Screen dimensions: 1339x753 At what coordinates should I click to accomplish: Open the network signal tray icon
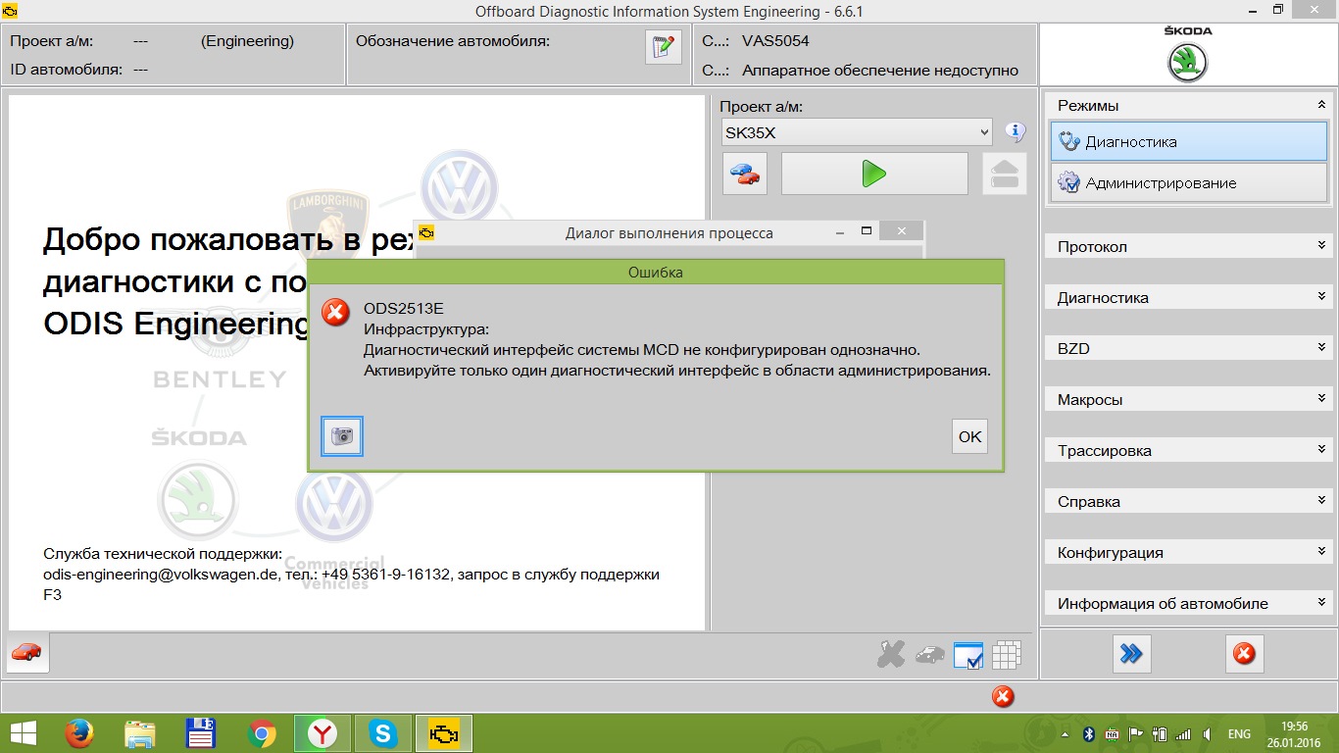1183,733
